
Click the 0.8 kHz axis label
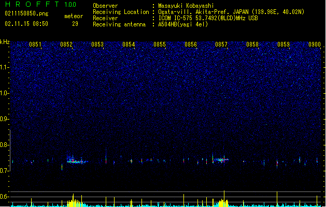pos(4,145)
